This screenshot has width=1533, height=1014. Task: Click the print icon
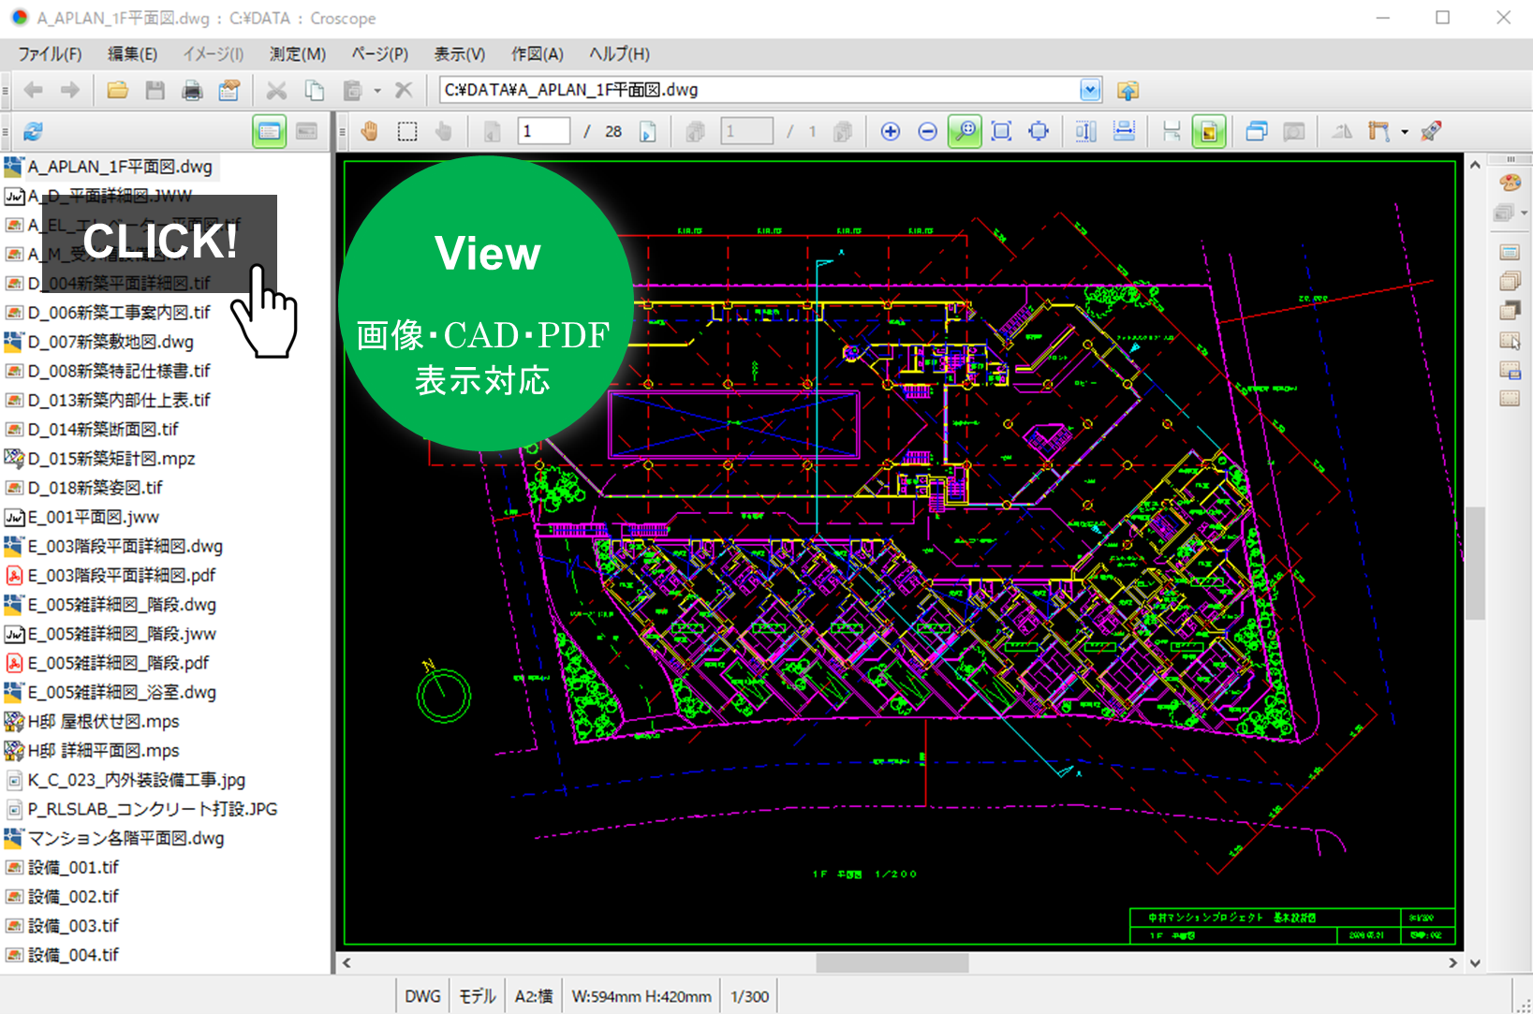pos(193,90)
